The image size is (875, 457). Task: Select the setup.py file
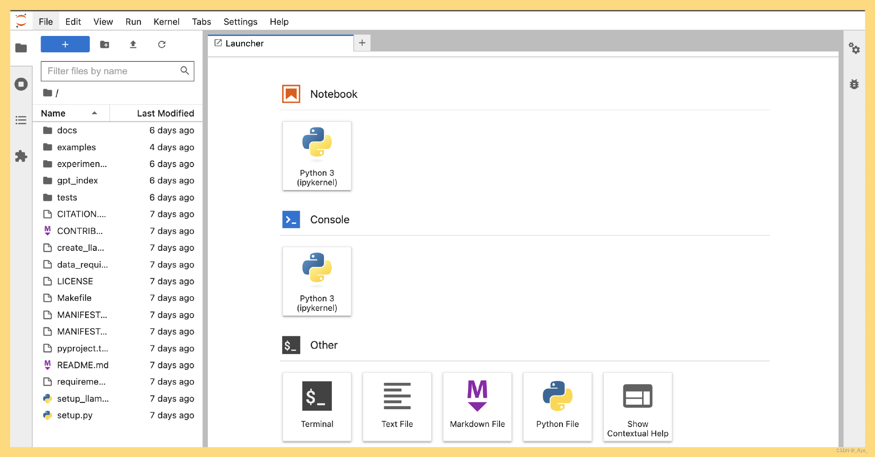118,416
